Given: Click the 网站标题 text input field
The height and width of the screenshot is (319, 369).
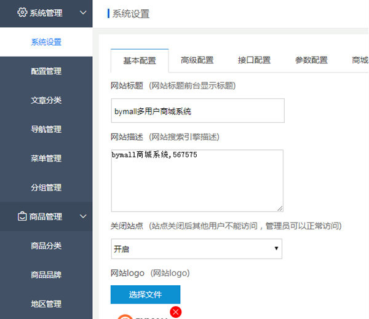Looking at the screenshot, I should click(197, 111).
